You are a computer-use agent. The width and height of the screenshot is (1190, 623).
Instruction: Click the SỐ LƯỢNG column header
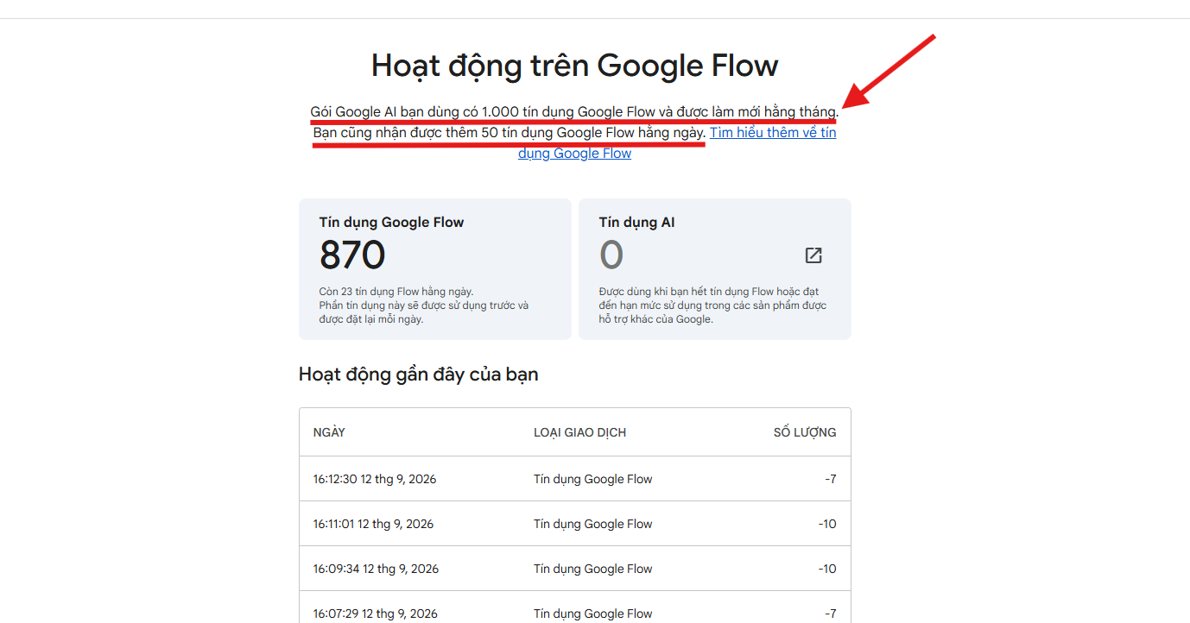point(805,432)
